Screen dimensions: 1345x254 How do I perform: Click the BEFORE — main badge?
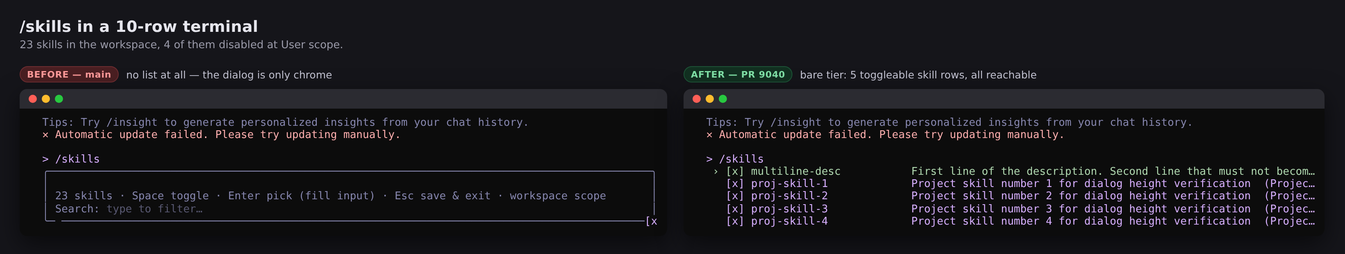coord(69,74)
